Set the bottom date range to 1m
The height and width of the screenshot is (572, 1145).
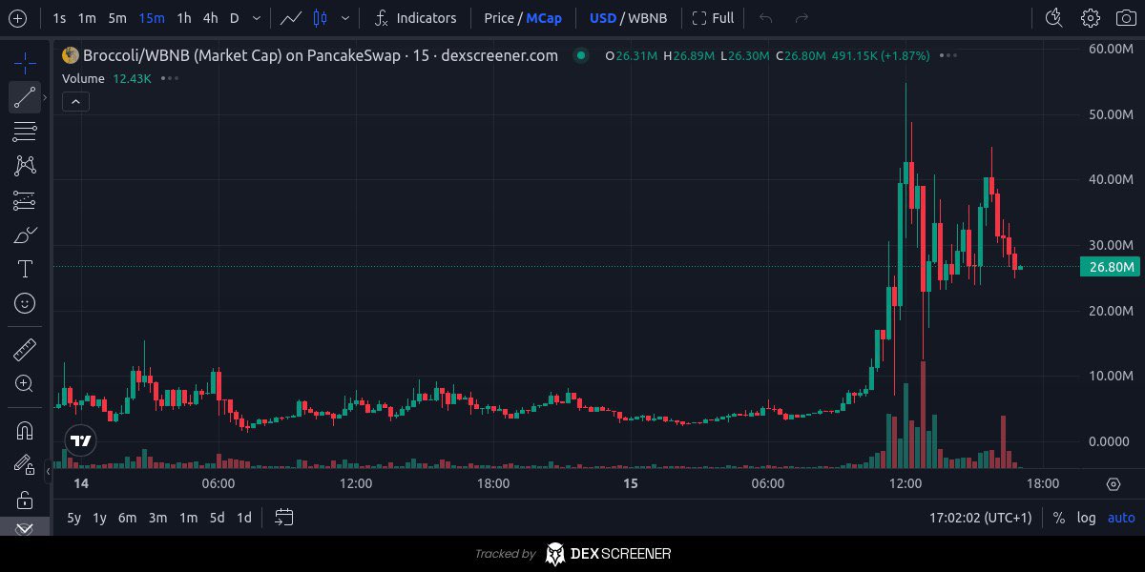188,518
